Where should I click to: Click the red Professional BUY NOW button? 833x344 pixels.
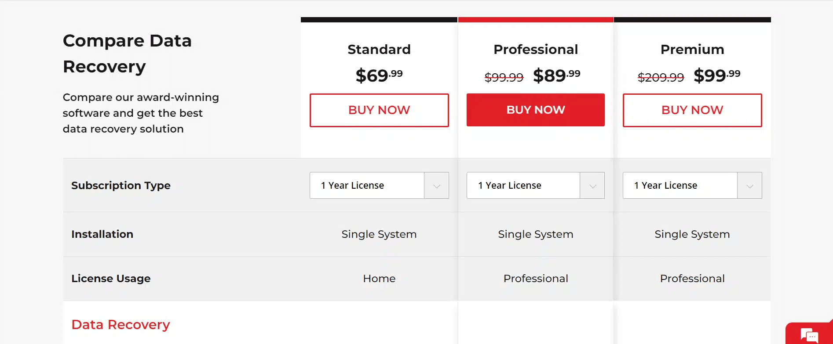(x=535, y=110)
